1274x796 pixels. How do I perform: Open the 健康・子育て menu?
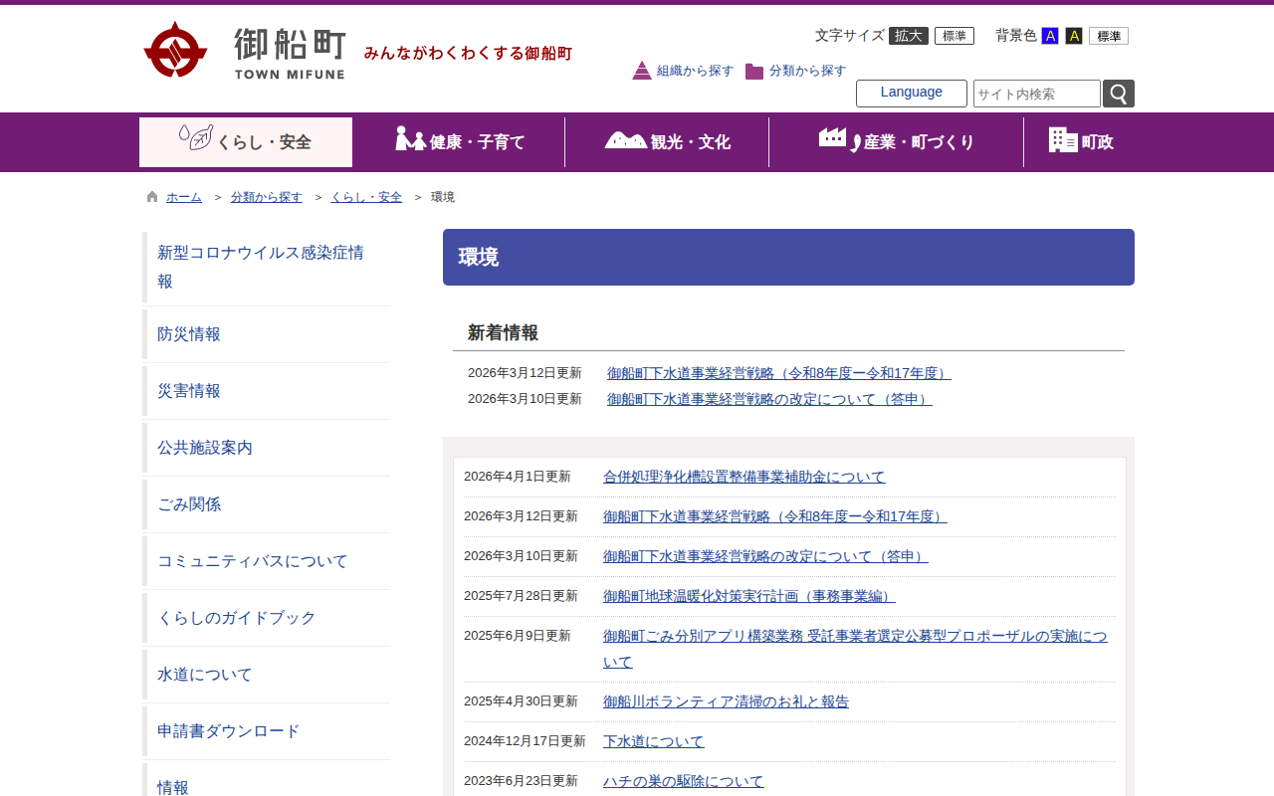point(460,141)
